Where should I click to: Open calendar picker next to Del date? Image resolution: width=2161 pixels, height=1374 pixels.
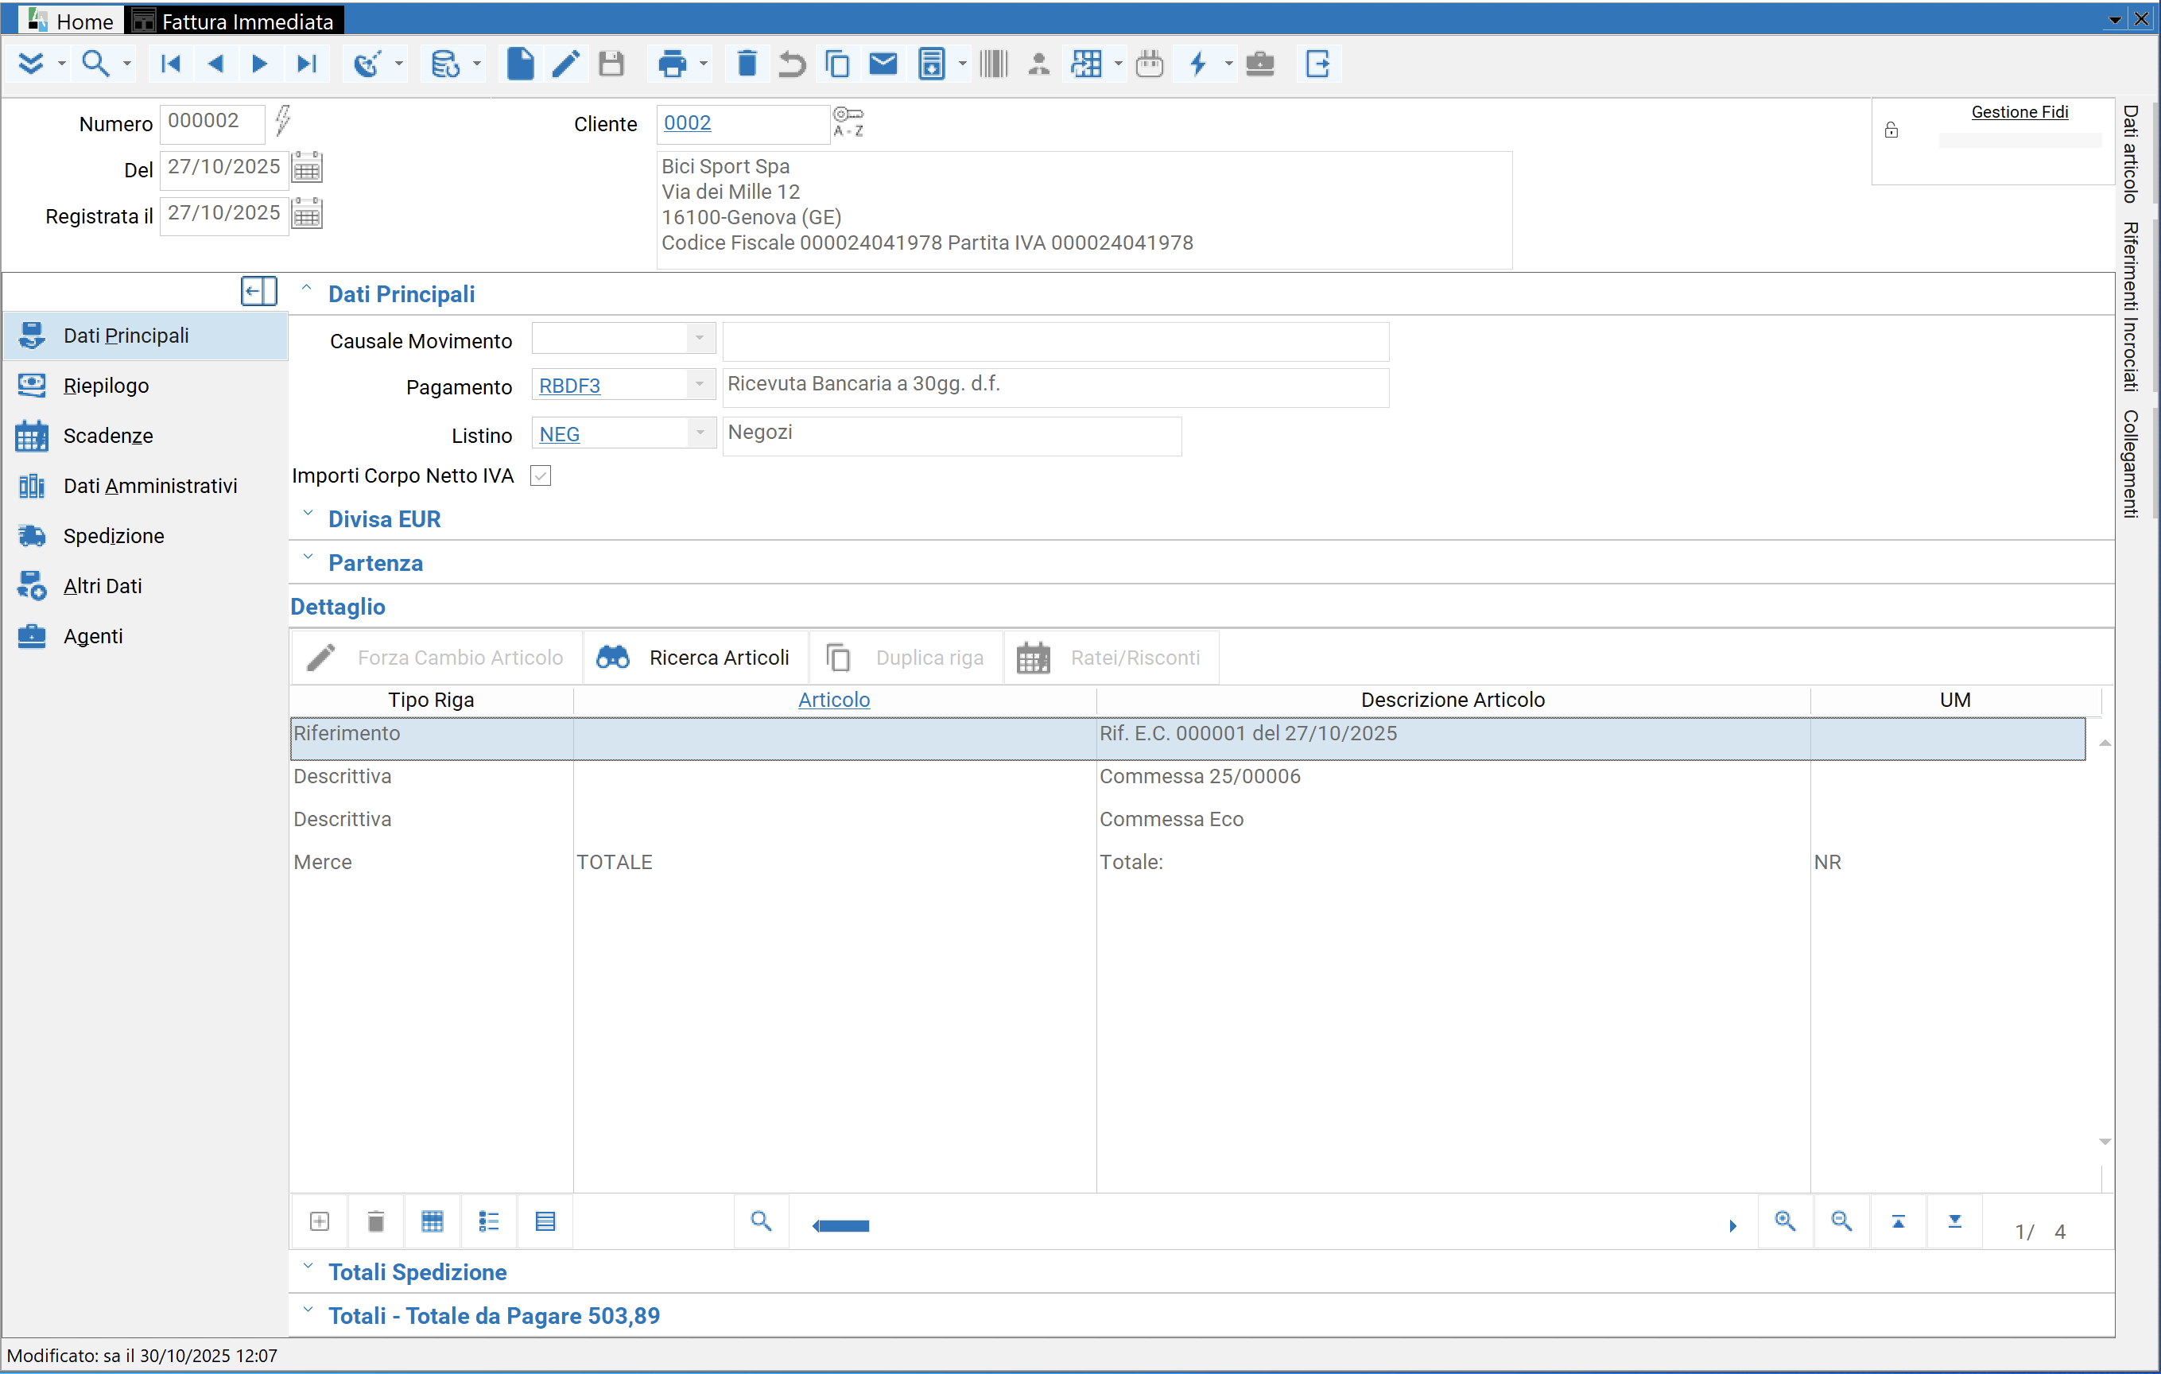click(x=307, y=168)
